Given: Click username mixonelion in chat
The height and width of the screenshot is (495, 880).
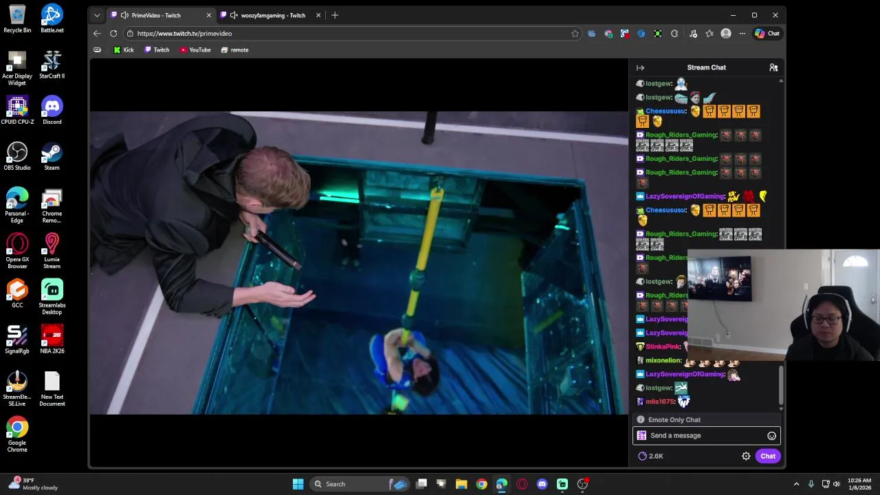Looking at the screenshot, I should (x=663, y=360).
